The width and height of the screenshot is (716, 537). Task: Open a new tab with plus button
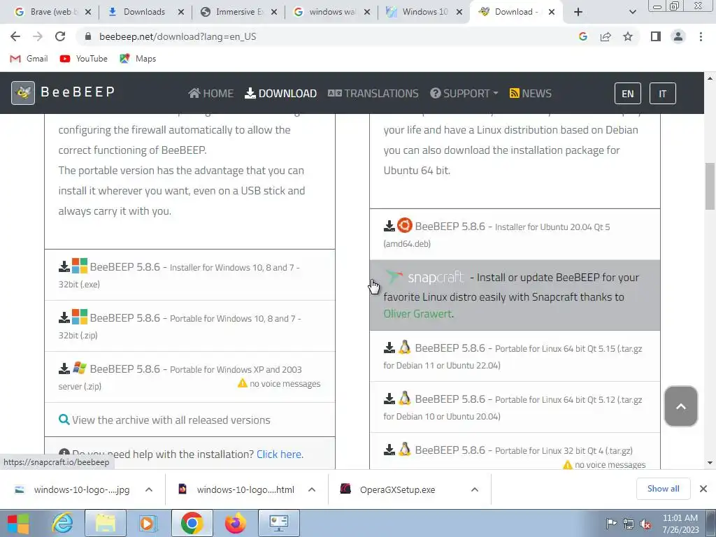578,12
